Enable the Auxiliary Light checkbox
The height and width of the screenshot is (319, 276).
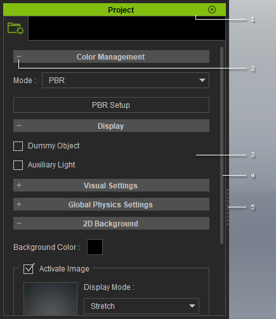[18, 165]
